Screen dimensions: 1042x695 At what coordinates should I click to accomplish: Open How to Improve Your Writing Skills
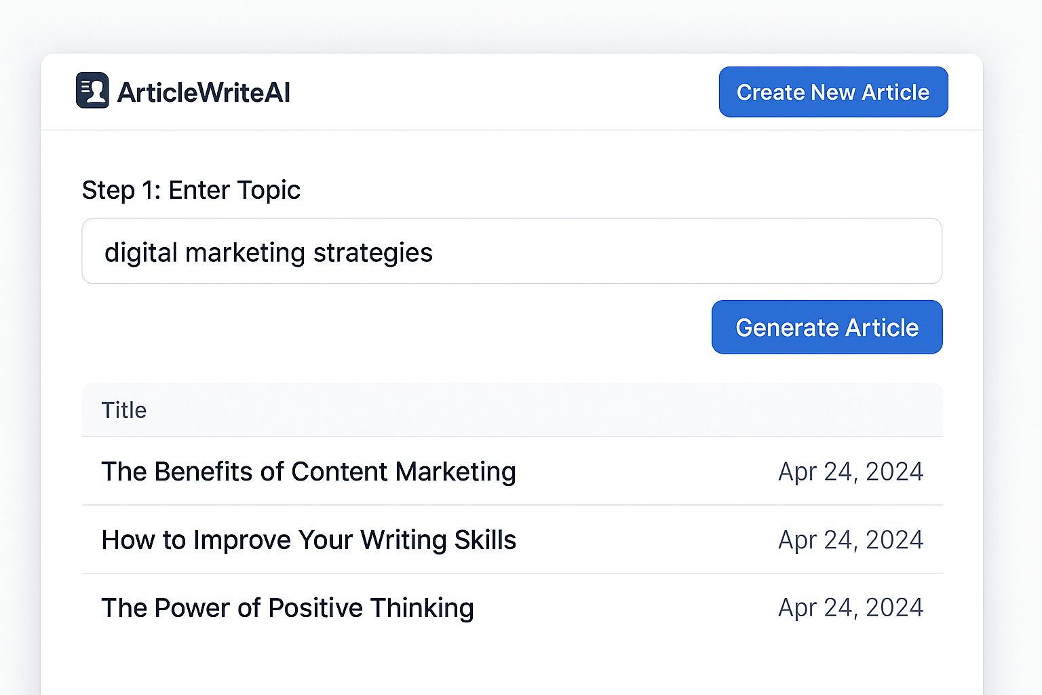click(309, 540)
